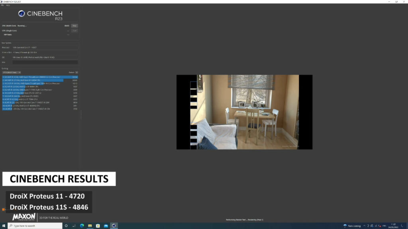
Task: Open the clock and date in system tray
Action: (x=393, y=226)
